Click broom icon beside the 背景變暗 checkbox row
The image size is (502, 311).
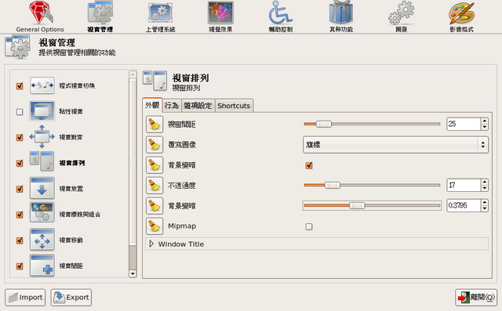coord(155,165)
